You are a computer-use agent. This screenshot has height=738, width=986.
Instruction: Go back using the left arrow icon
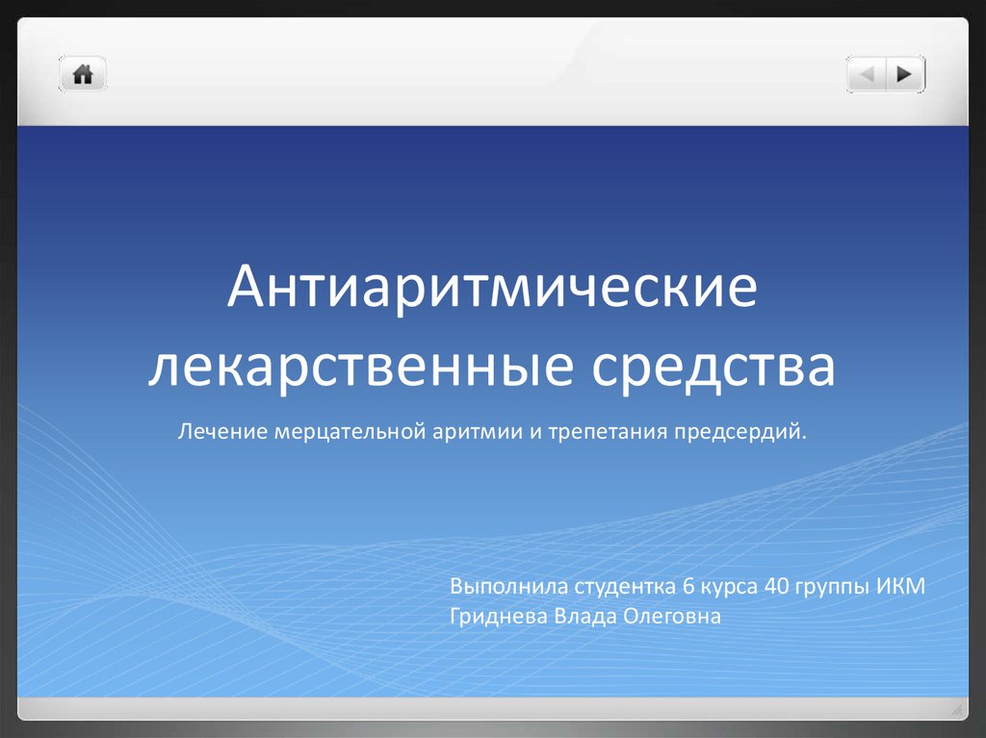pyautogui.click(x=867, y=74)
